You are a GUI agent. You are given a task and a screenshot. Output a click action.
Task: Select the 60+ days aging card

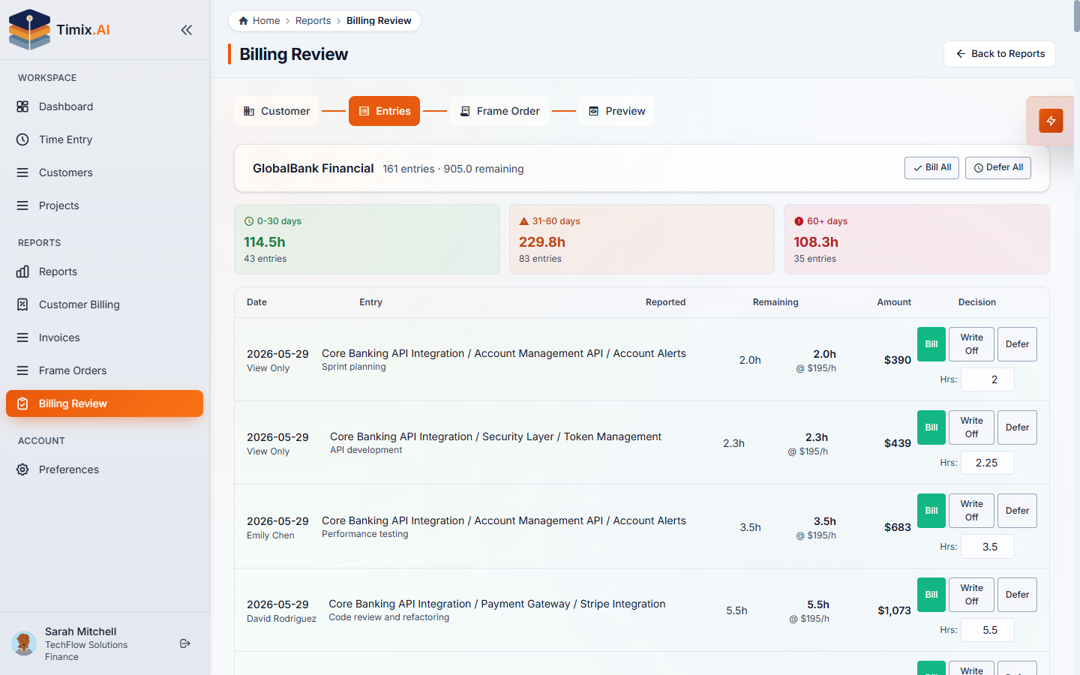pos(916,239)
